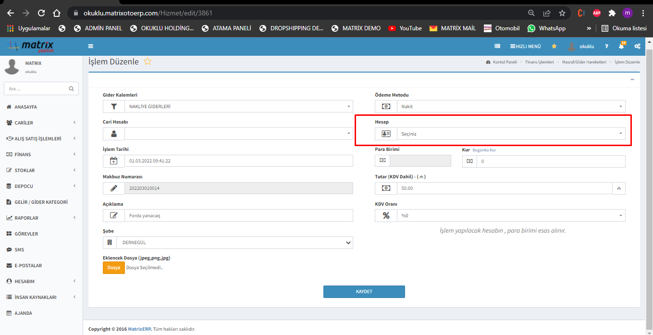
Task: Open the KDV Oranı dropdown
Action: (x=510, y=216)
